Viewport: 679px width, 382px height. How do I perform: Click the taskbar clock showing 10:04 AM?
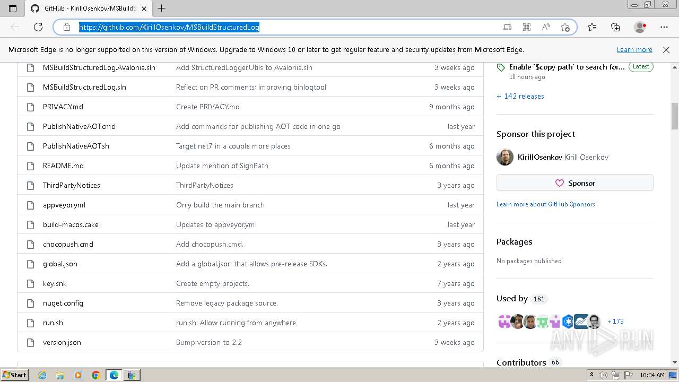[652, 375]
